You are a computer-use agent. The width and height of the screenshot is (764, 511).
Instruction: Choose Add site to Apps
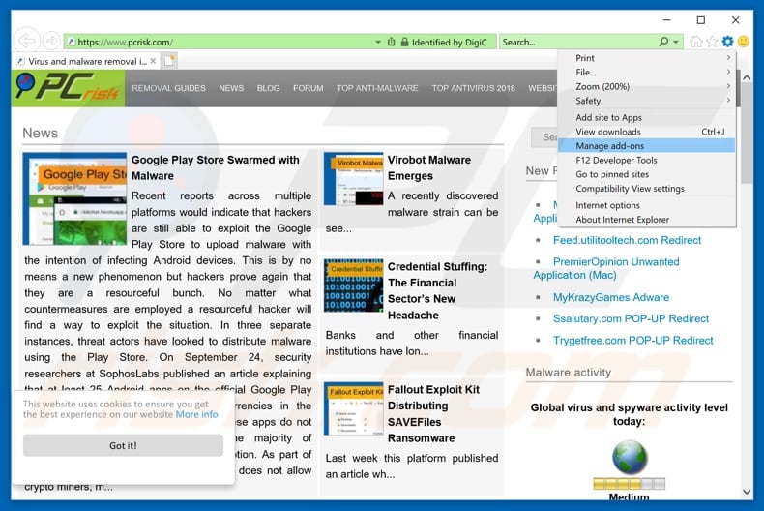point(646,117)
